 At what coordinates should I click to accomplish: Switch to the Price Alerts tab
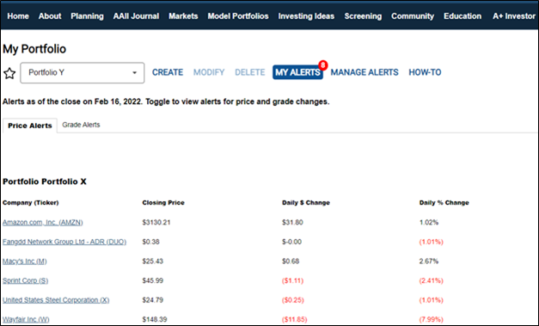[30, 126]
